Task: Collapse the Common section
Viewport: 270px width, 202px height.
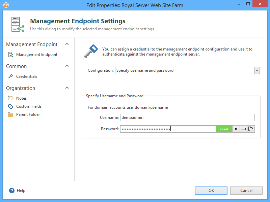Action: coord(67,66)
